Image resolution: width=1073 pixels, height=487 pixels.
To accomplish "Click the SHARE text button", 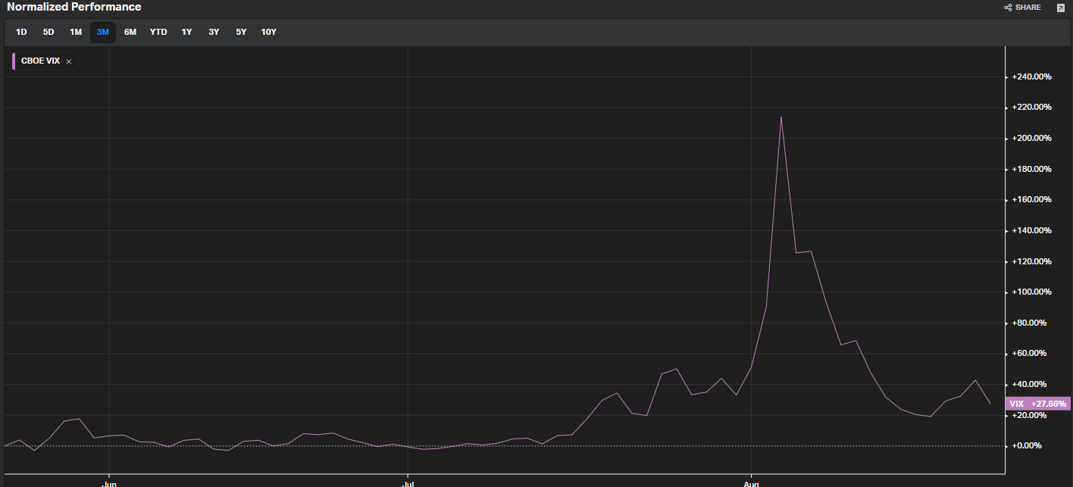I will click(x=1028, y=8).
